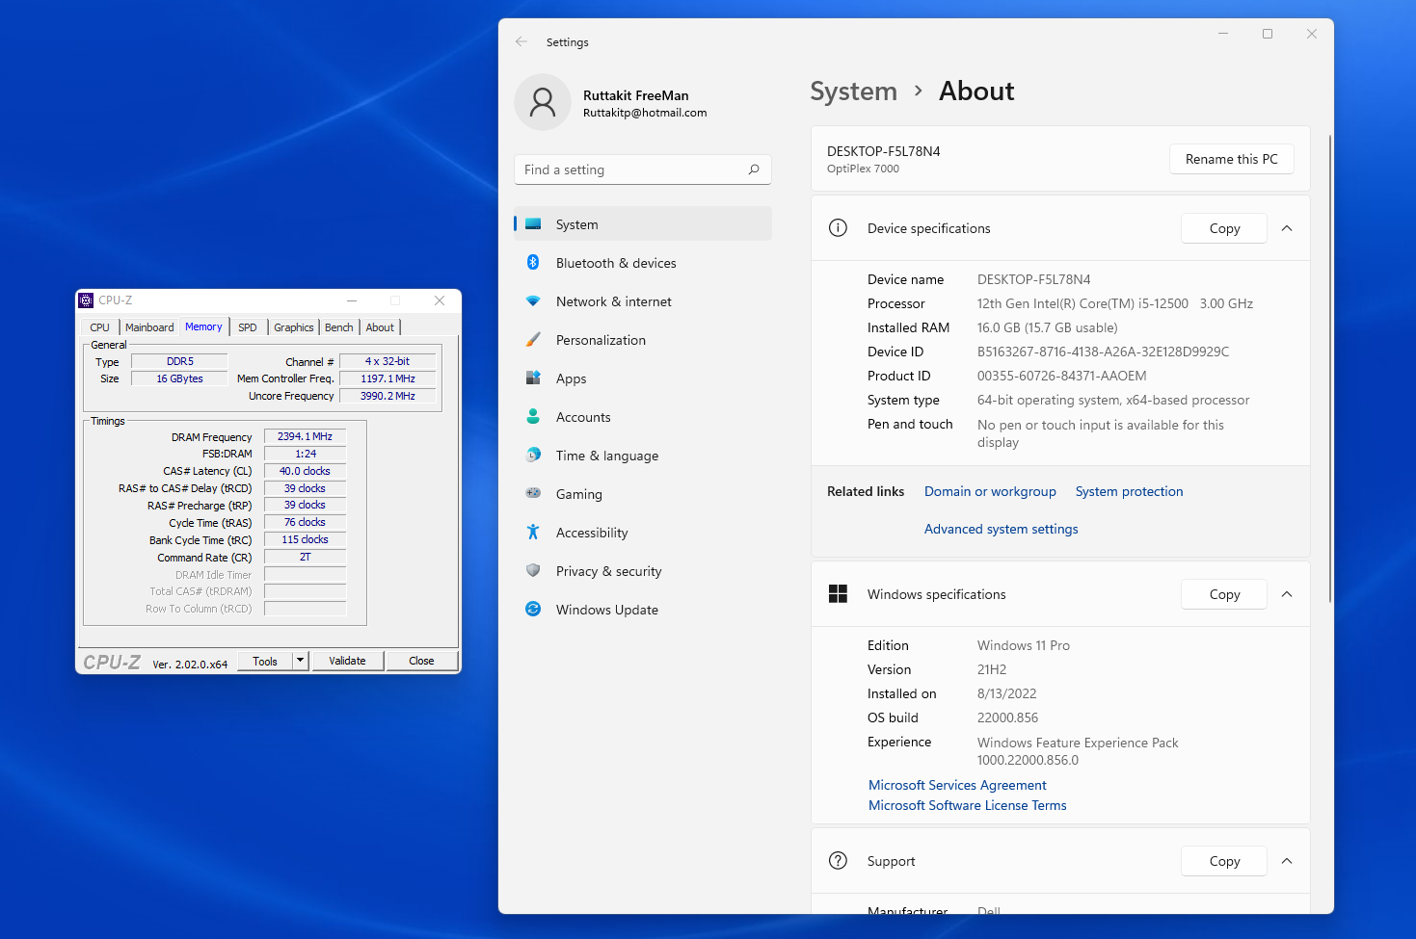Open Time & language settings
The width and height of the screenshot is (1416, 939).
[x=643, y=456]
